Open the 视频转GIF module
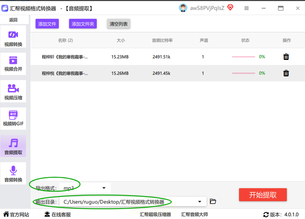Viewport: 305px width, 219px height. click(x=13, y=118)
